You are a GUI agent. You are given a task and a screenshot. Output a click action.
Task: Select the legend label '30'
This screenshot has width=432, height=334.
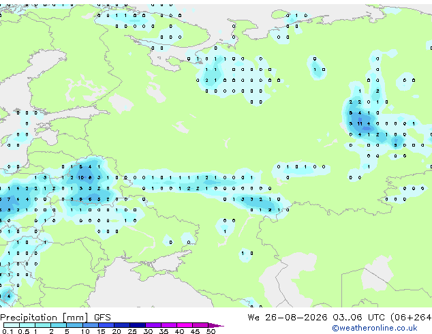click(149, 331)
